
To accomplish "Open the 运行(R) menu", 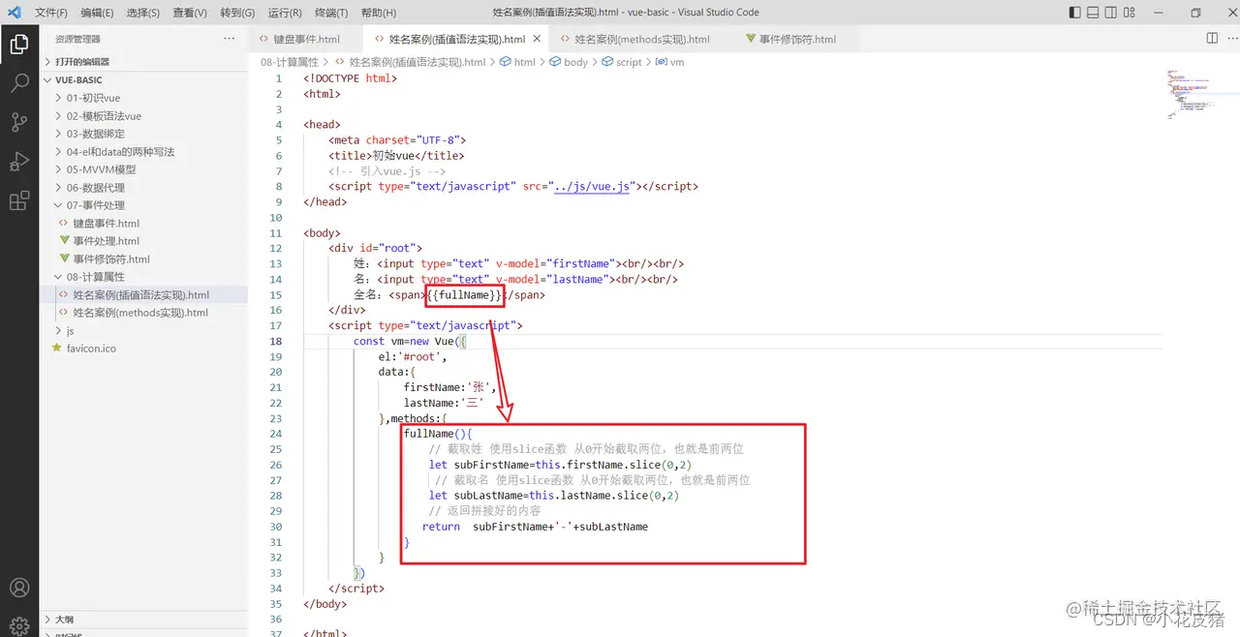I will pos(285,13).
